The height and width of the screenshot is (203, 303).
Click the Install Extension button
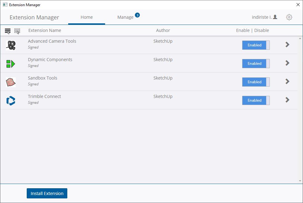pos(47,193)
